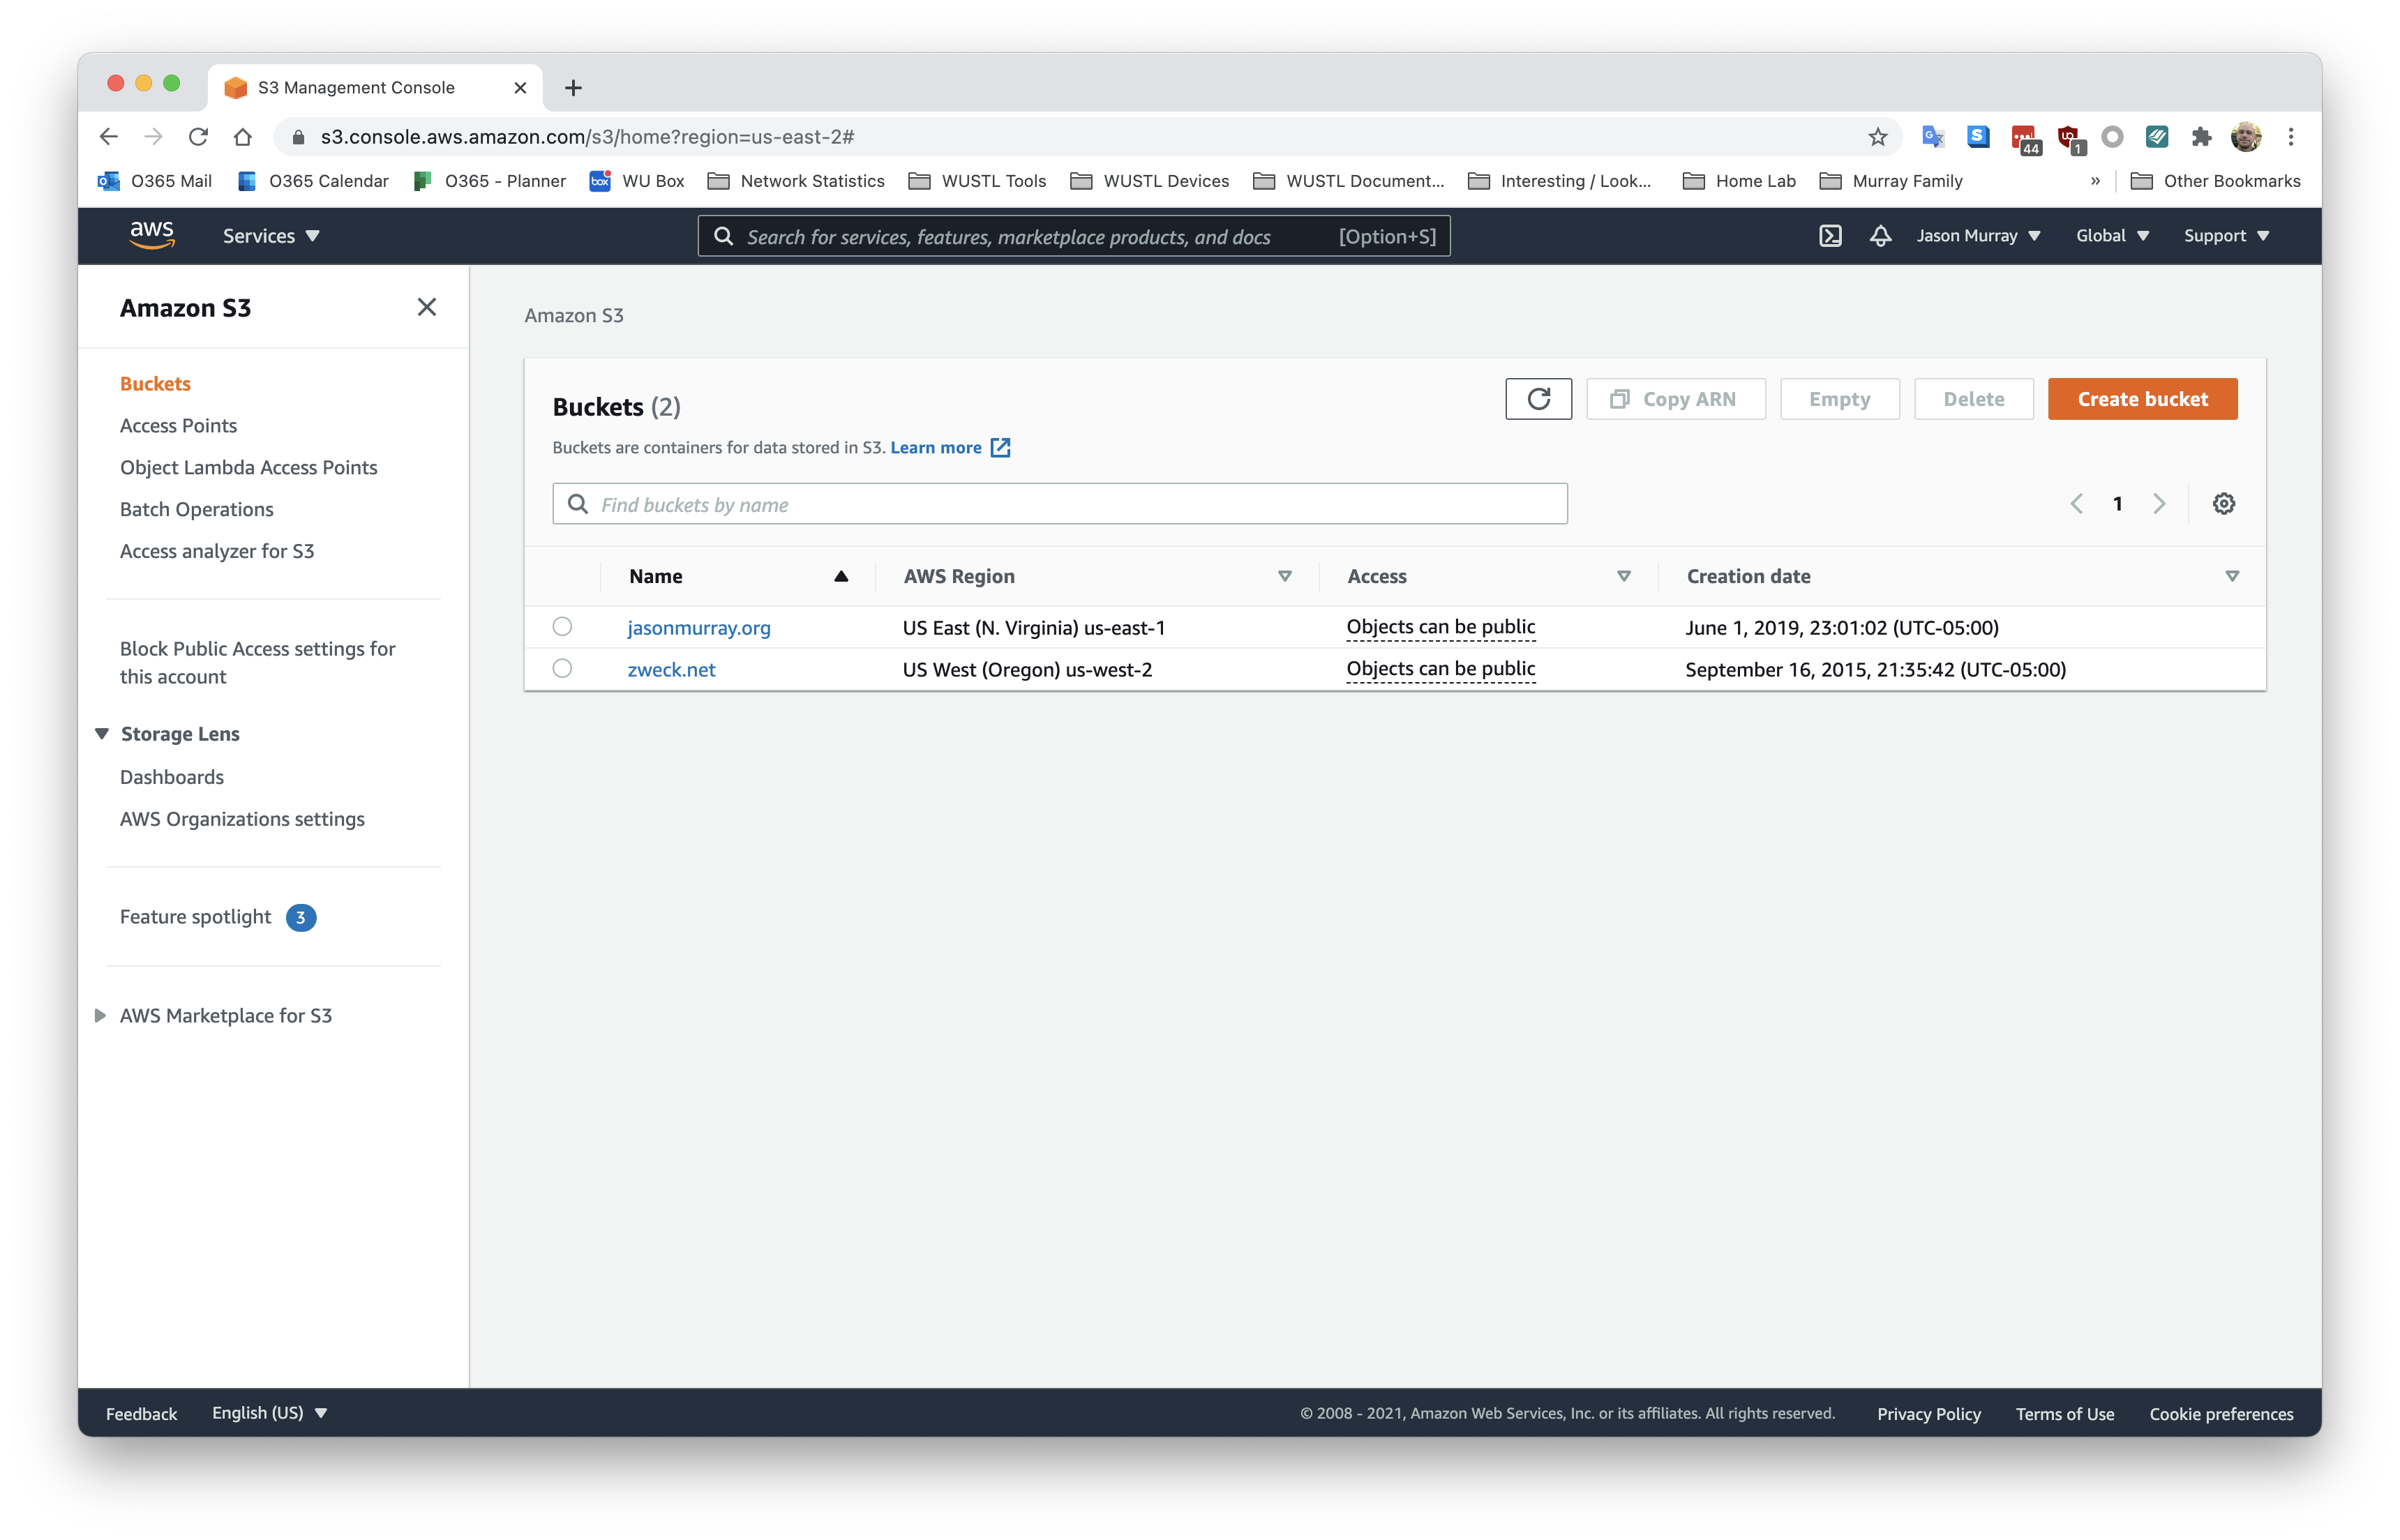The image size is (2400, 1540).
Task: Open the Jason Murray account menu
Action: (1978, 236)
